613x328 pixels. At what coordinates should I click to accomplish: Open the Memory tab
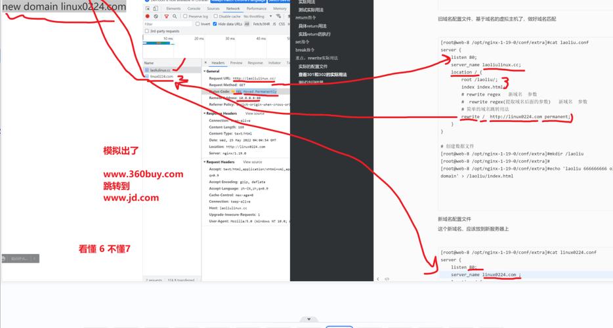(280, 9)
